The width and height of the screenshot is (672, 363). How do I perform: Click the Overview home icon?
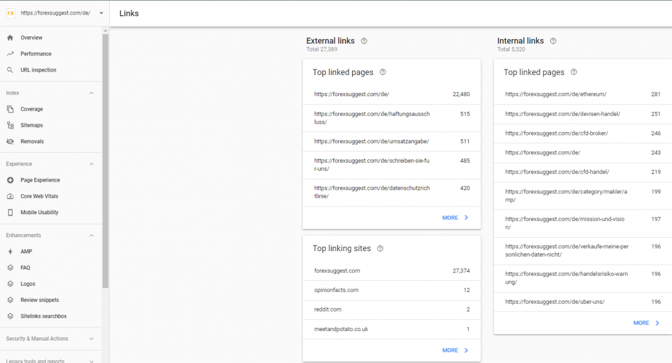[10, 37]
